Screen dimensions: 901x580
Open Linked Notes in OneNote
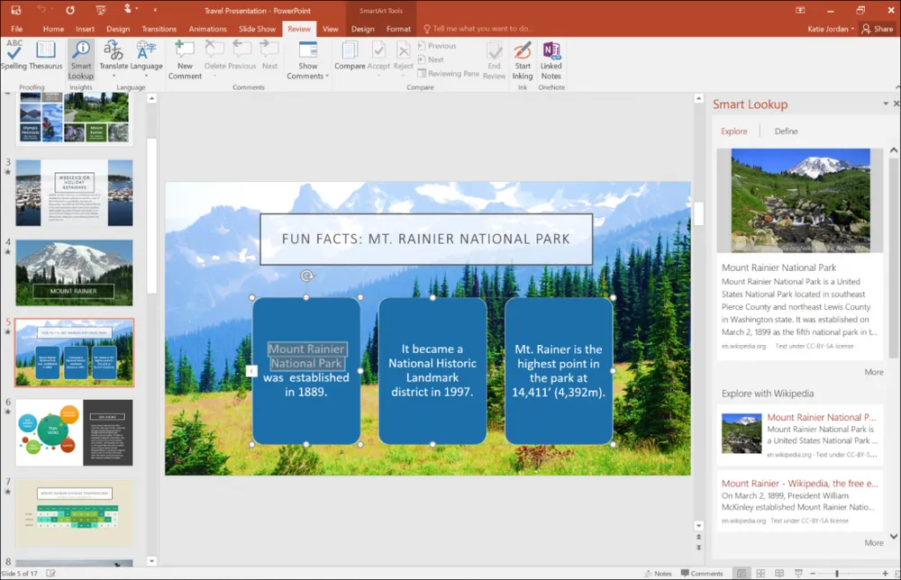click(x=551, y=57)
